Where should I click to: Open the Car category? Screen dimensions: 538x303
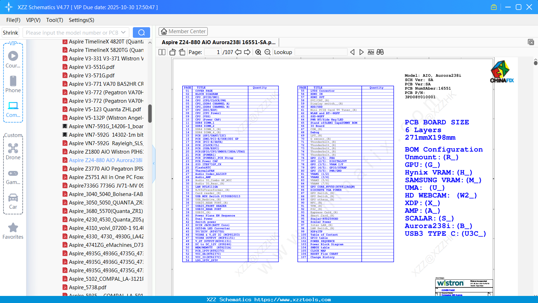[13, 201]
